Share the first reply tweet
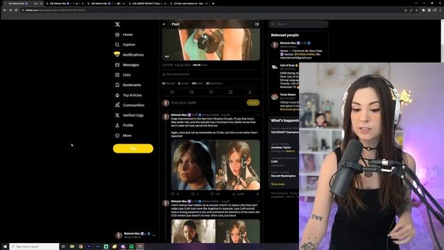Viewport: 444px width, 250px height. [257, 194]
